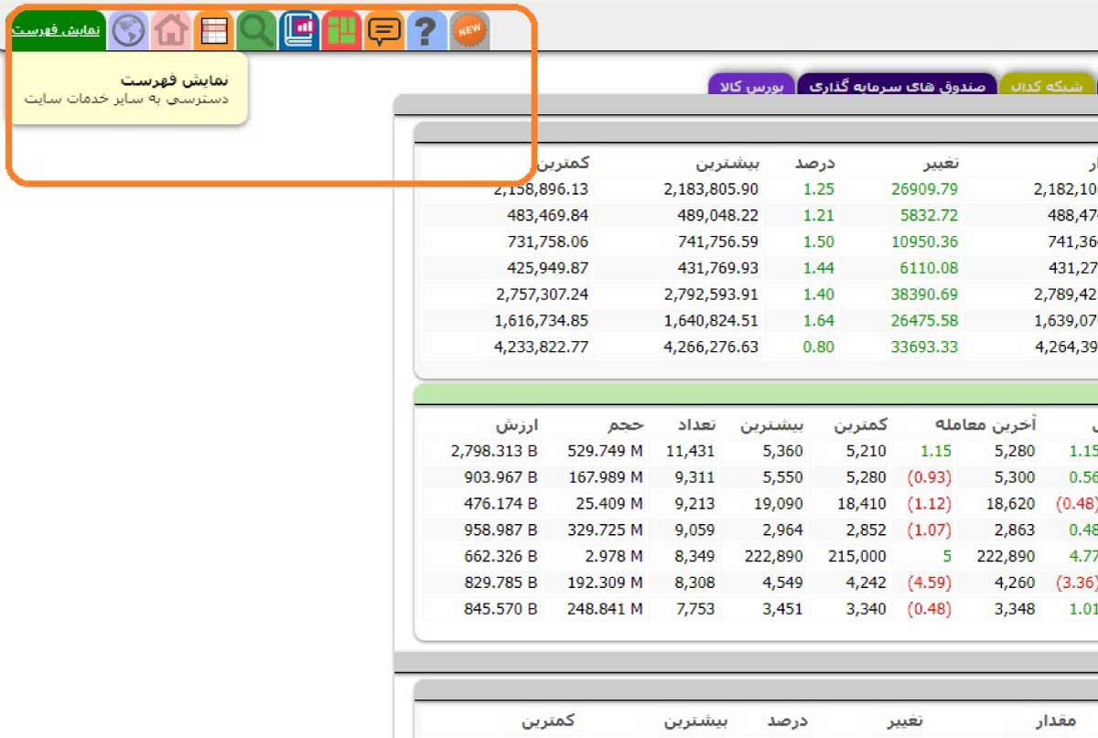Click the count cell 9,311
The width and height of the screenshot is (1098, 738).
point(695,477)
